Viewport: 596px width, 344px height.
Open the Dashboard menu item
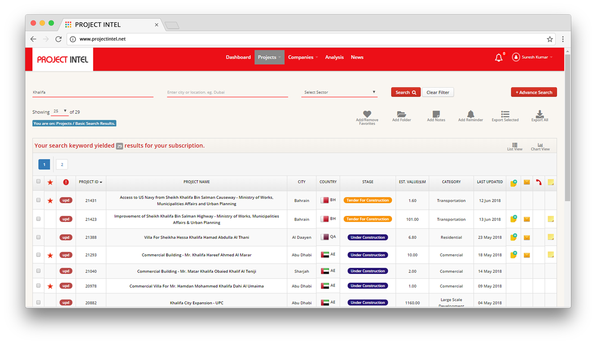pyautogui.click(x=238, y=57)
